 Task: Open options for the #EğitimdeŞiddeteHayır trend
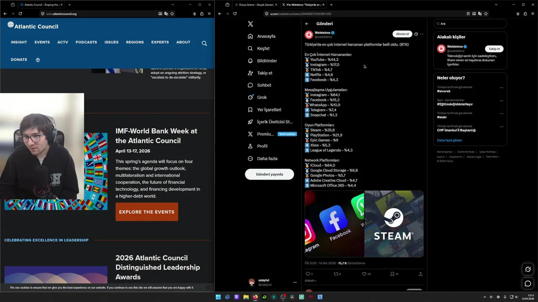pyautogui.click(x=501, y=101)
